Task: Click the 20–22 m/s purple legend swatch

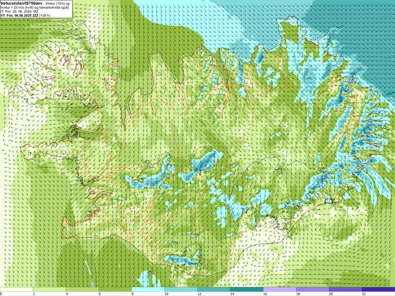Action: [346, 290]
